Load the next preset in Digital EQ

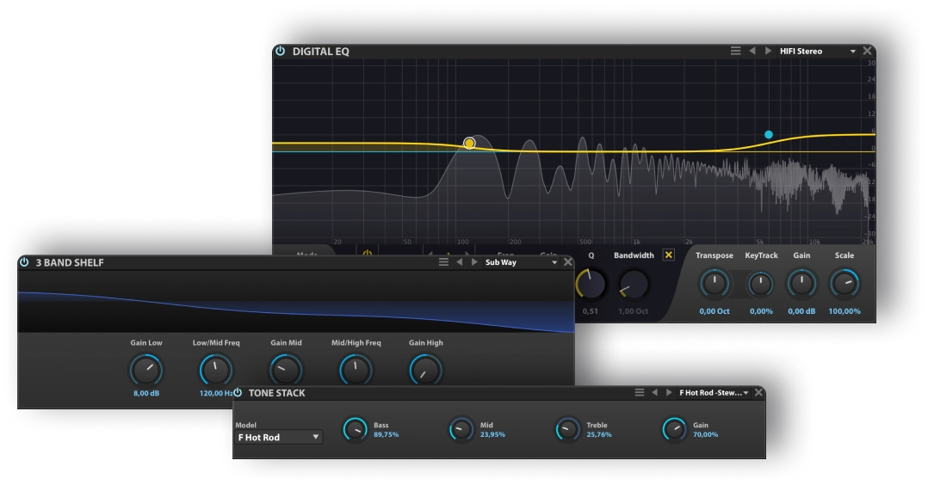pyautogui.click(x=766, y=52)
